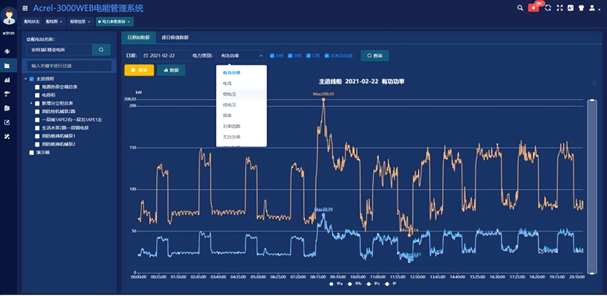Screen dimensions: 607x296
Task: Click the folder icon in left sidebar
Action: pyautogui.click(x=7, y=66)
